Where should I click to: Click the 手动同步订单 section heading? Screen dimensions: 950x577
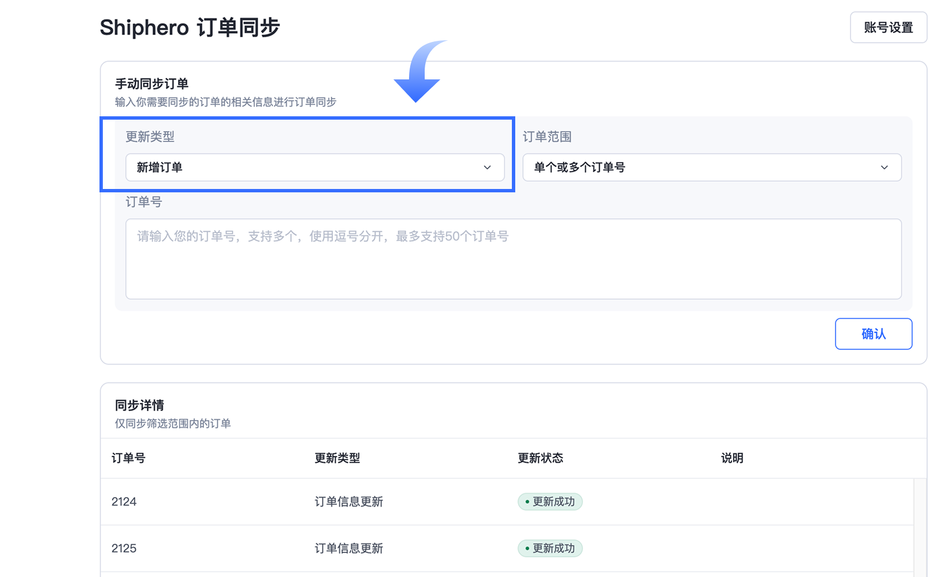[x=151, y=84]
